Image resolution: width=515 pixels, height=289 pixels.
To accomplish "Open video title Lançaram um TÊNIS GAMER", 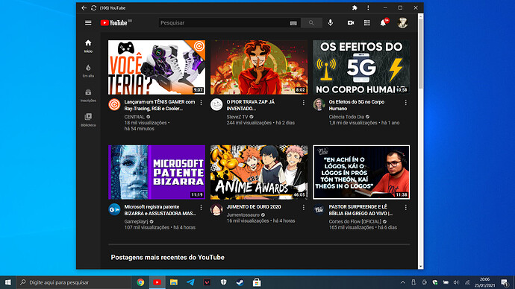I will pyautogui.click(x=160, y=105).
